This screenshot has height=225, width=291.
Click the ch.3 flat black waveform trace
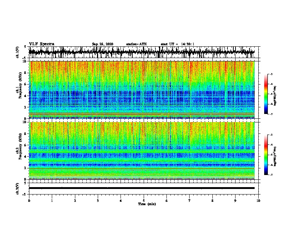141,188
